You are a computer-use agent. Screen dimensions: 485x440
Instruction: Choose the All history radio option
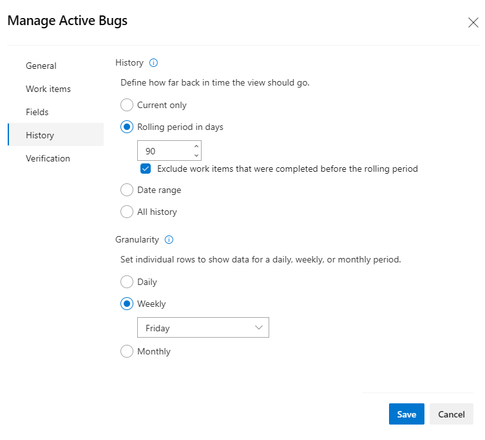point(127,212)
